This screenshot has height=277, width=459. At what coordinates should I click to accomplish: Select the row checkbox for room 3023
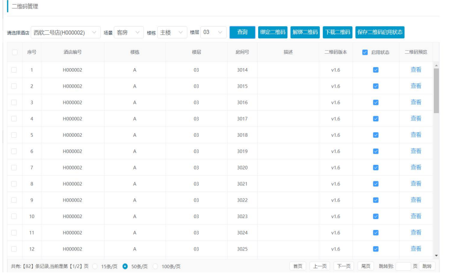click(x=14, y=217)
